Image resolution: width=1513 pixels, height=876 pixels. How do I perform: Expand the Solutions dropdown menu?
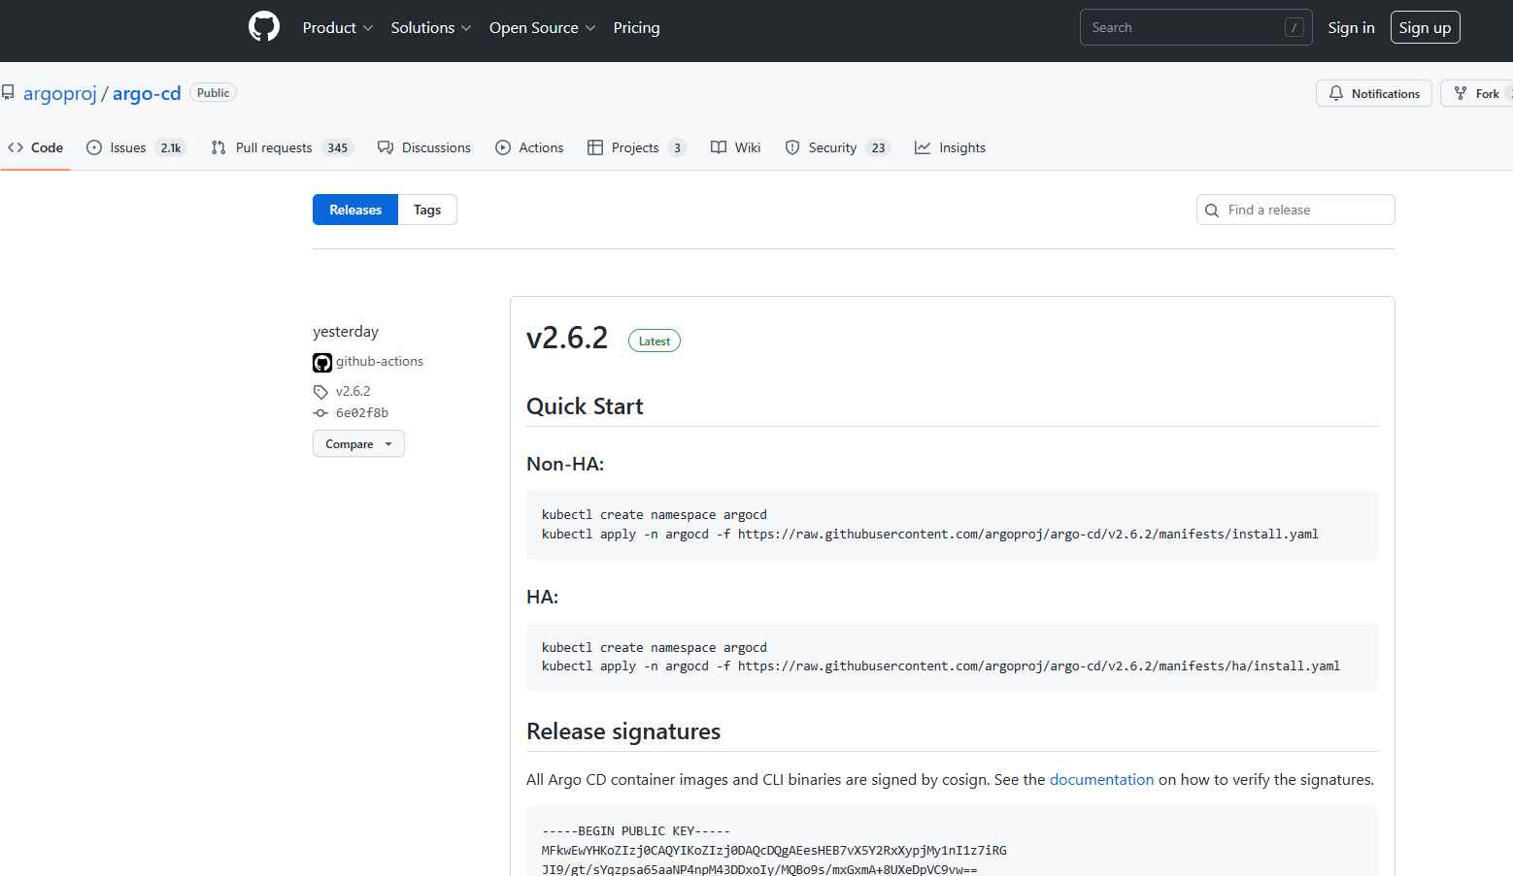(x=430, y=28)
